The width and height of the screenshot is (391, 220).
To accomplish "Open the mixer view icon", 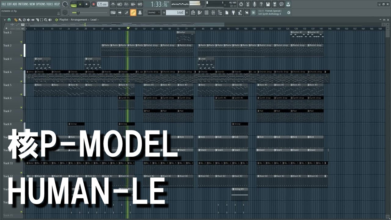I will [213, 13].
